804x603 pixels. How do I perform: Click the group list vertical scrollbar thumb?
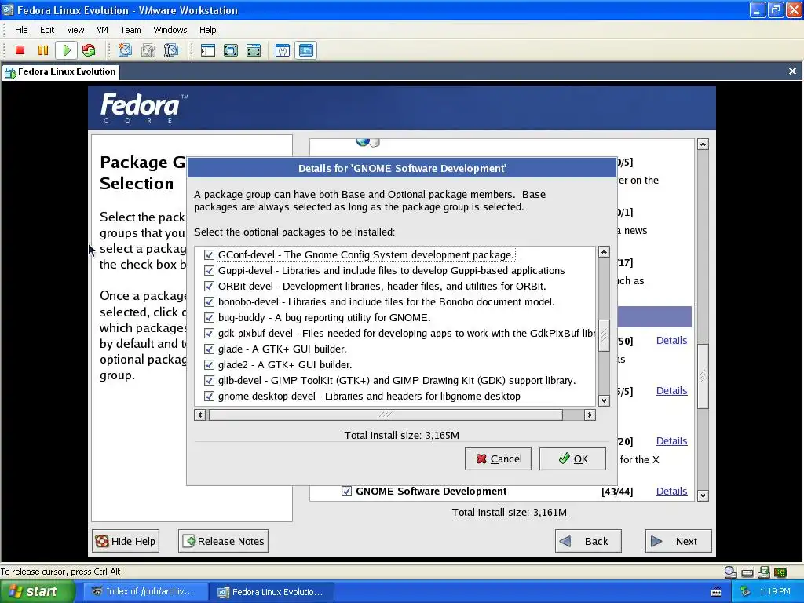(703, 376)
